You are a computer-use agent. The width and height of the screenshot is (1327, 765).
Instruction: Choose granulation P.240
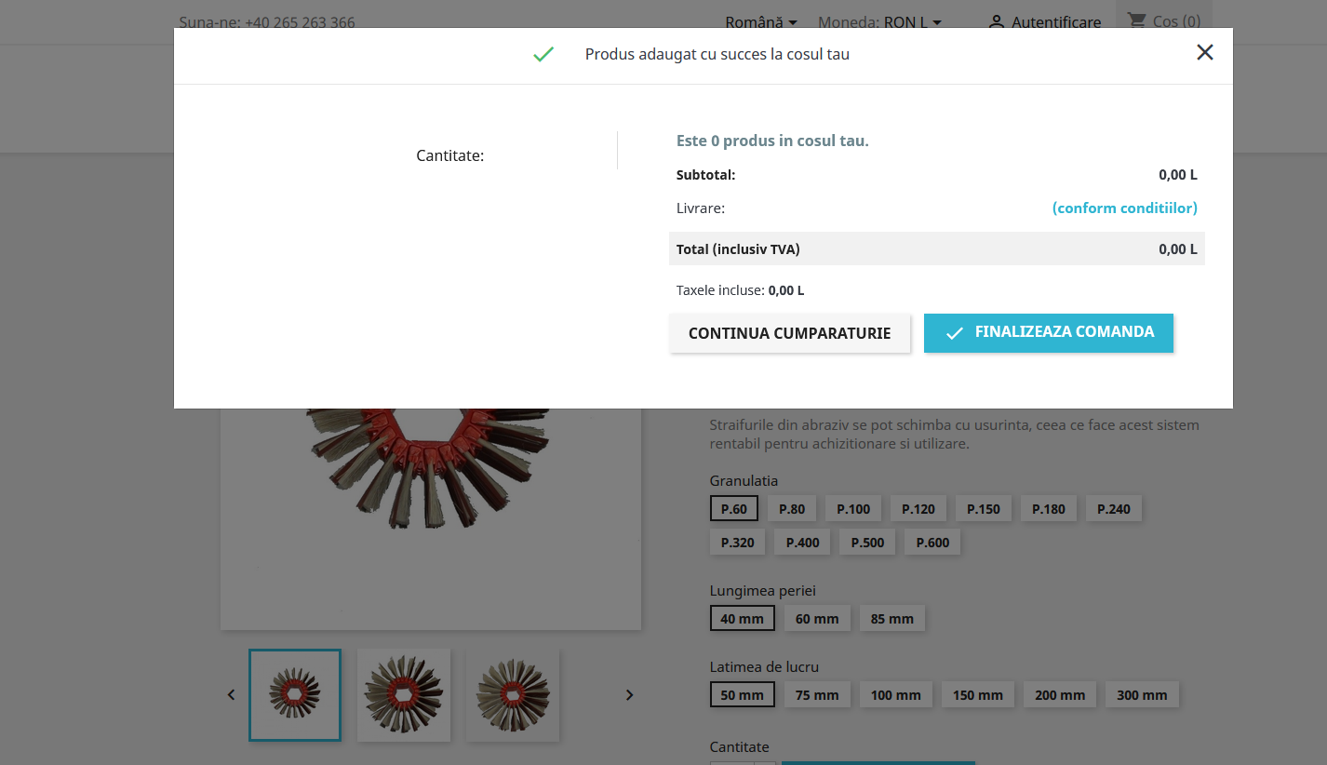tap(1113, 509)
